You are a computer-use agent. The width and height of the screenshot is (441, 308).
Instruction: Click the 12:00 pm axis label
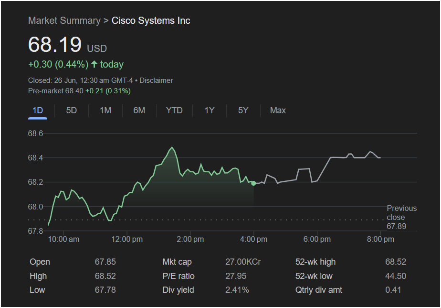click(127, 239)
